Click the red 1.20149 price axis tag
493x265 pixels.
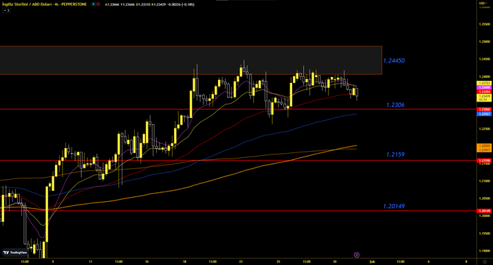484,211
